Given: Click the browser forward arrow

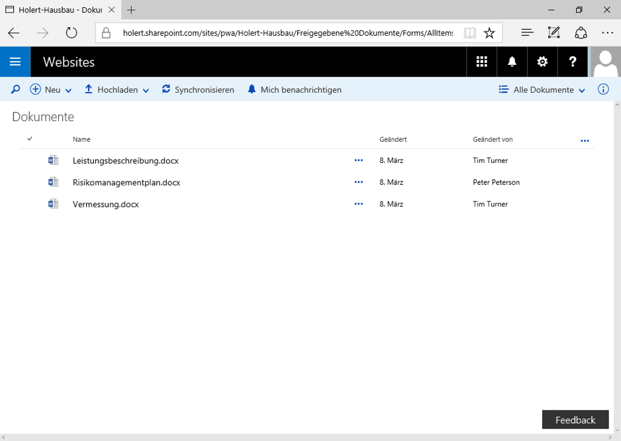Looking at the screenshot, I should (x=42, y=33).
